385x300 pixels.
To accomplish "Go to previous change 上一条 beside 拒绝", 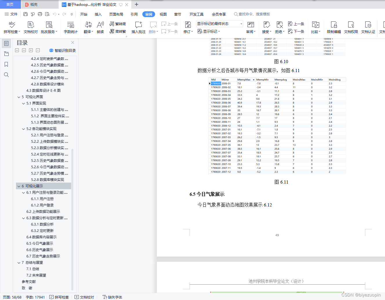I will point(296,24).
